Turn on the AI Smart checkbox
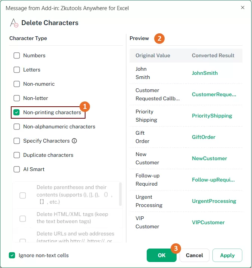Screen dimensions: 252x268 16,170
